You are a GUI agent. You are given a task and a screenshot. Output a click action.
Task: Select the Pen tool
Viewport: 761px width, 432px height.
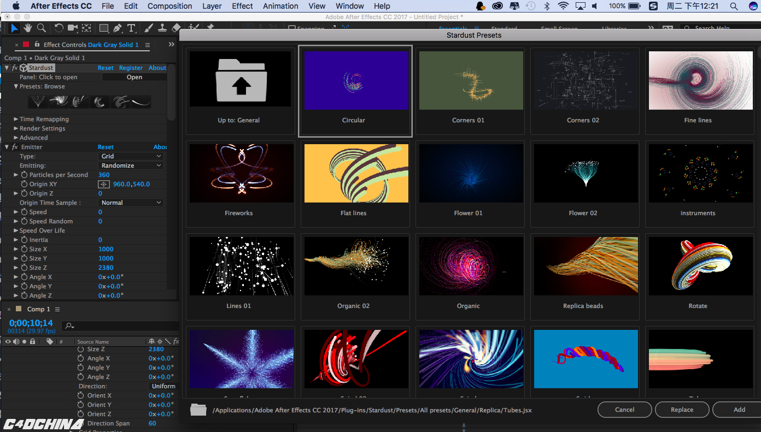pos(118,28)
